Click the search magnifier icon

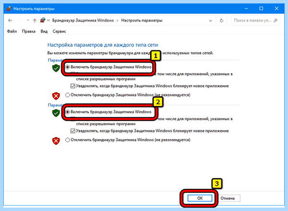[276, 20]
